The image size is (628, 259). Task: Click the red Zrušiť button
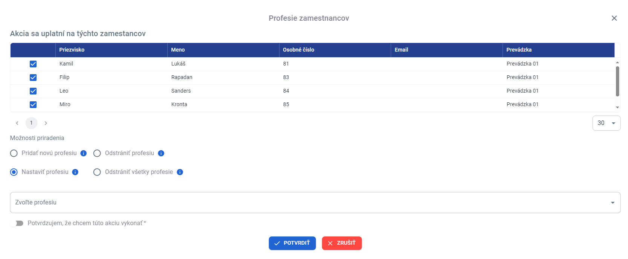point(342,243)
